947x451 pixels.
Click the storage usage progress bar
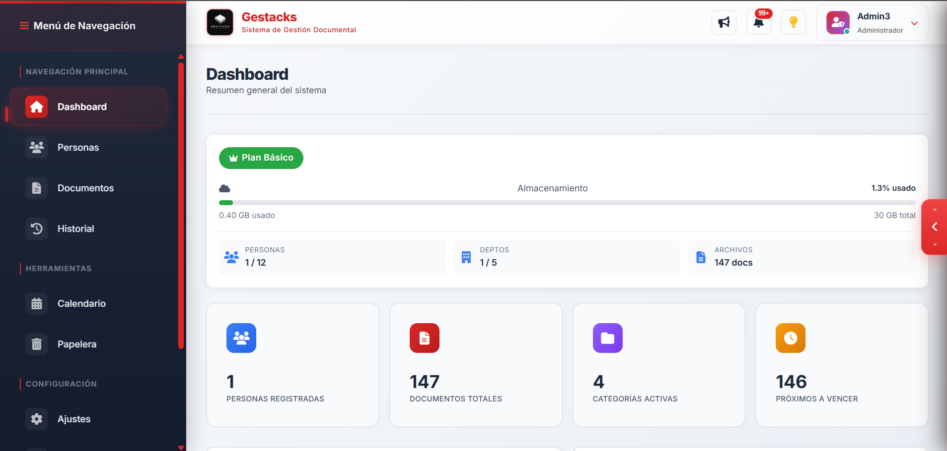(567, 203)
